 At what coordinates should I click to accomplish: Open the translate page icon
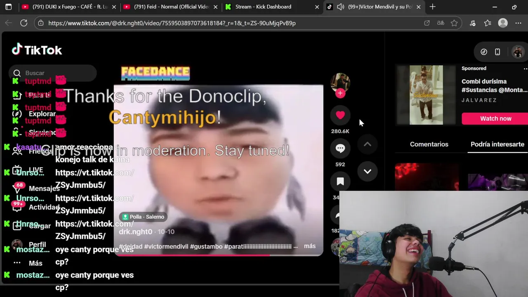point(441,23)
